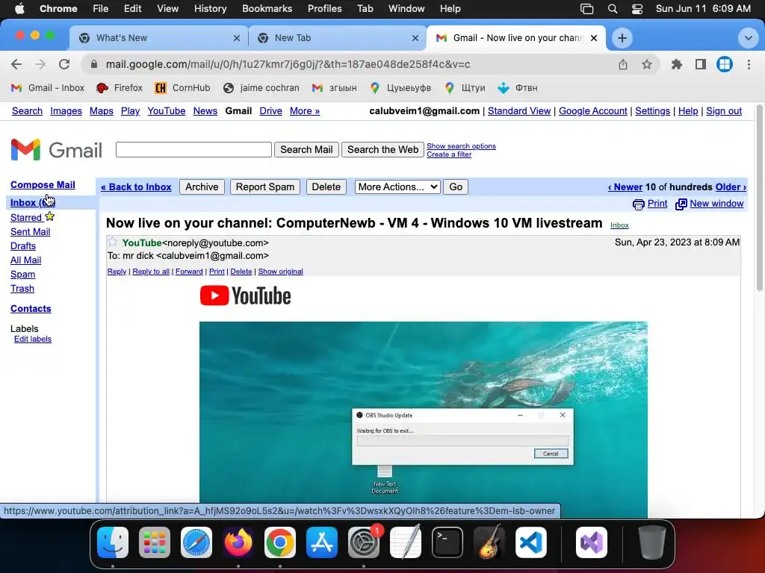
Task: Click the Edit labels link
Action: (33, 339)
